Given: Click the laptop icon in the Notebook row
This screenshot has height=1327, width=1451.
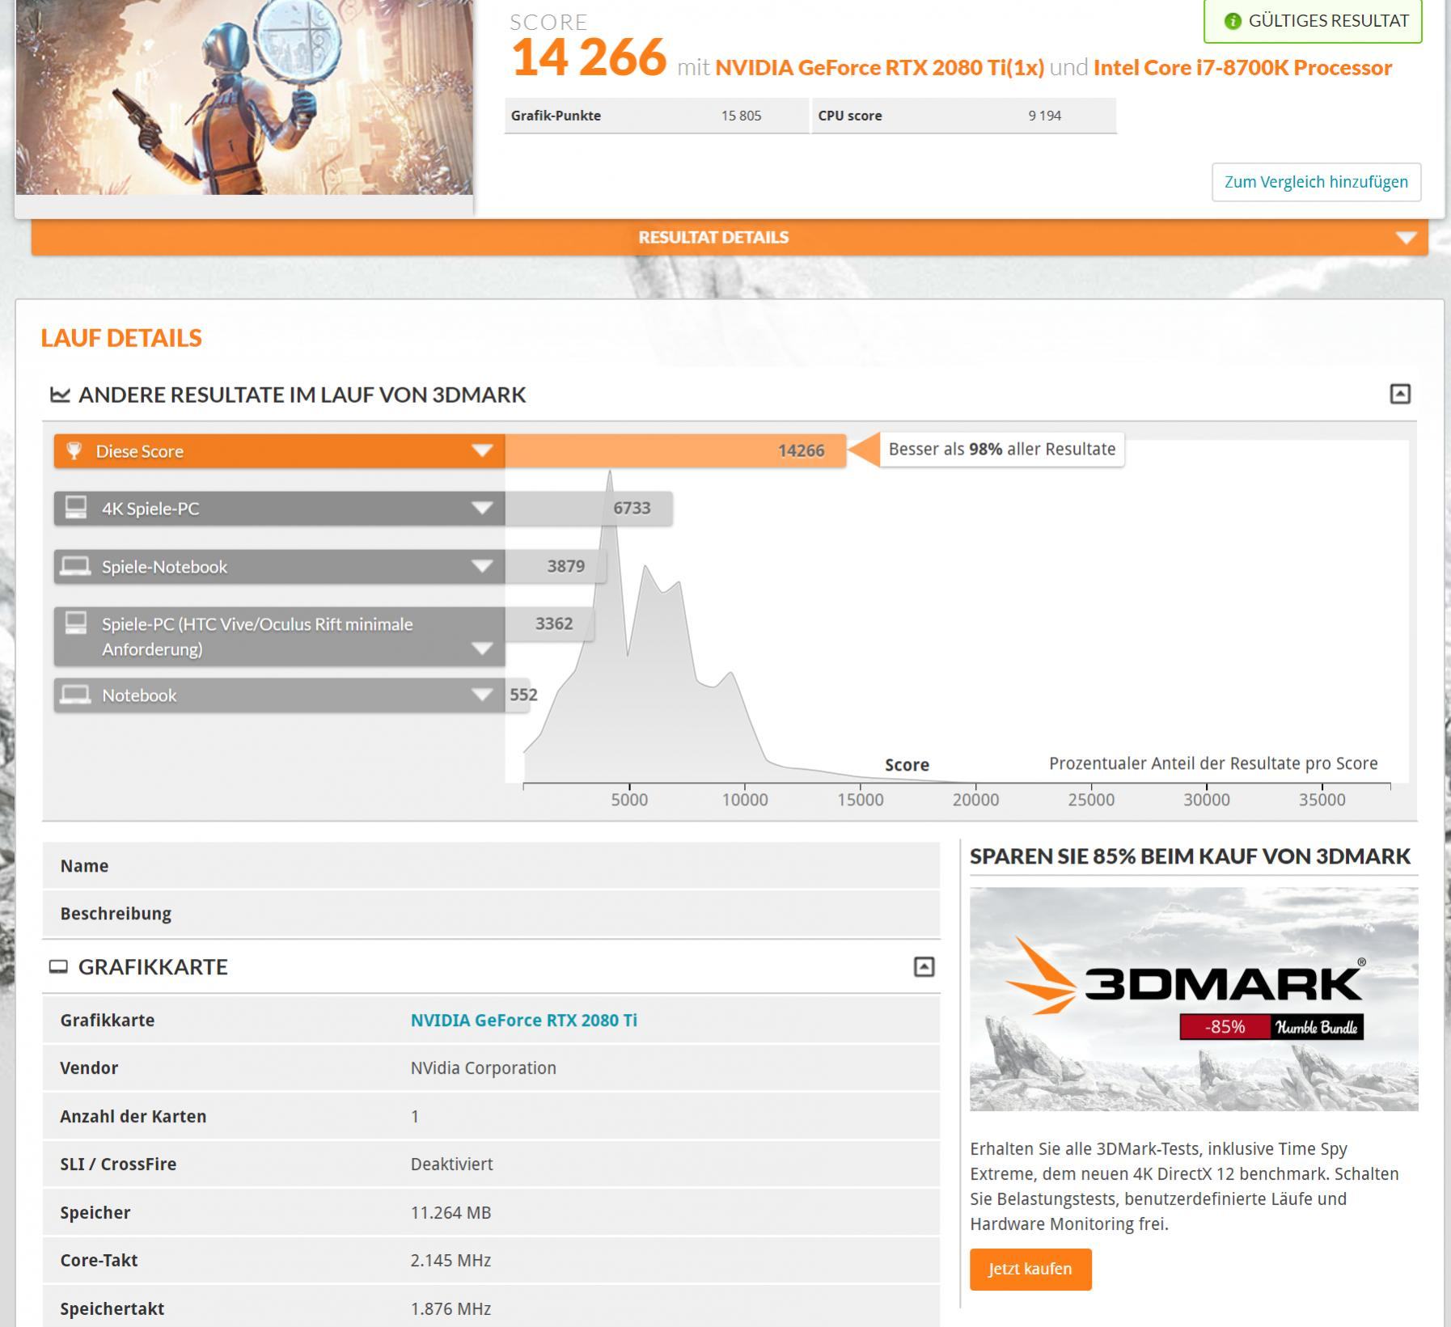Looking at the screenshot, I should (x=76, y=695).
